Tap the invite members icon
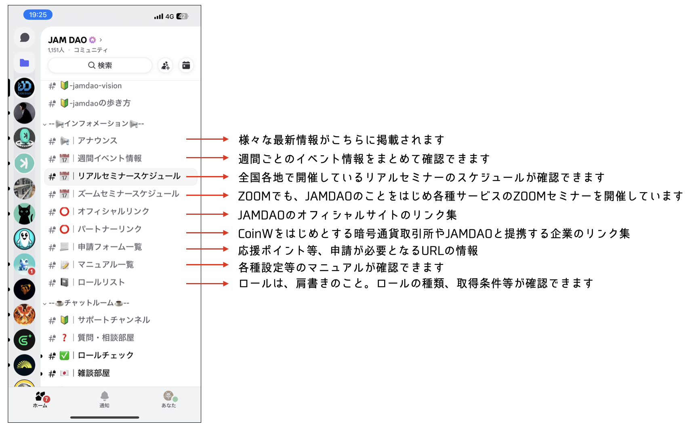 coord(166,65)
